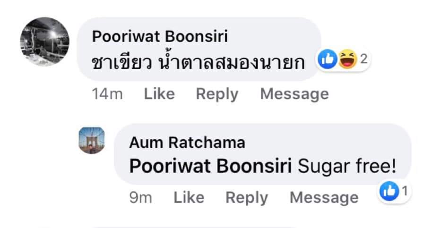Click thumbs-up reaction icon on Aum Ratchama's reply
Screen dimensions: 441x228
point(389,192)
